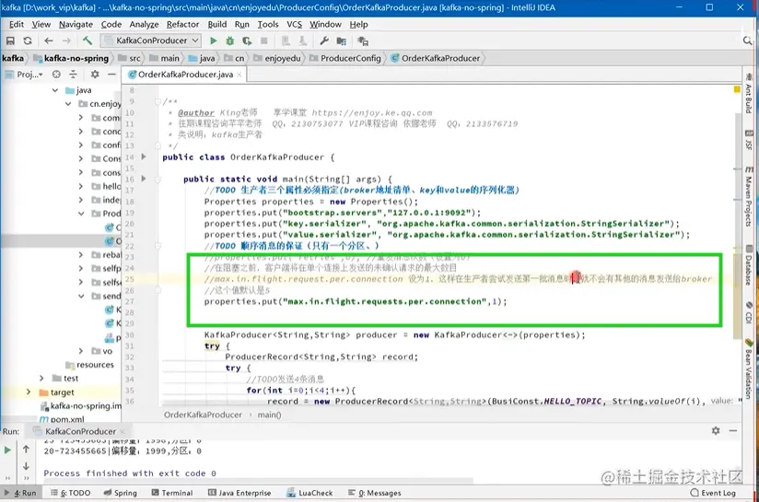This screenshot has width=759, height=502.
Task: Expand the hello package node
Action: 81,186
